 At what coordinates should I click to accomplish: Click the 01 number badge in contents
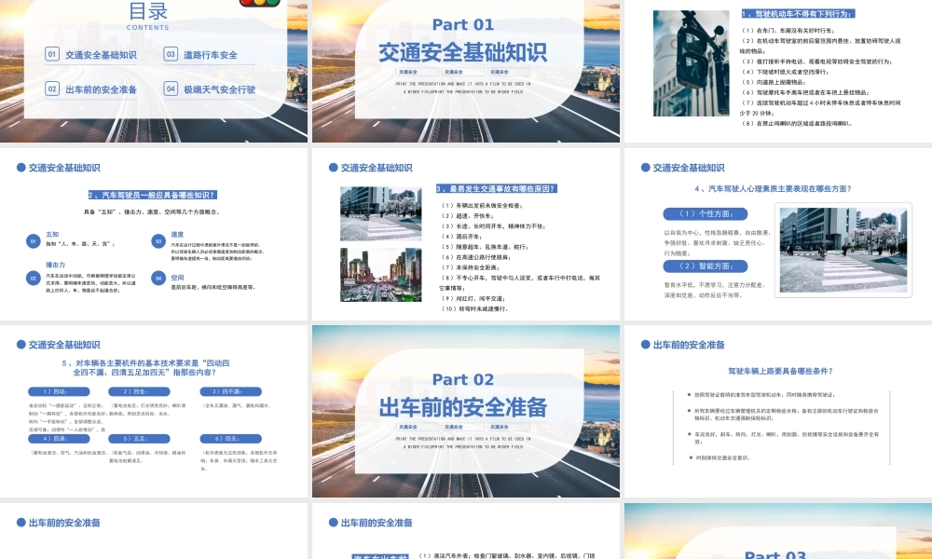tap(52, 54)
